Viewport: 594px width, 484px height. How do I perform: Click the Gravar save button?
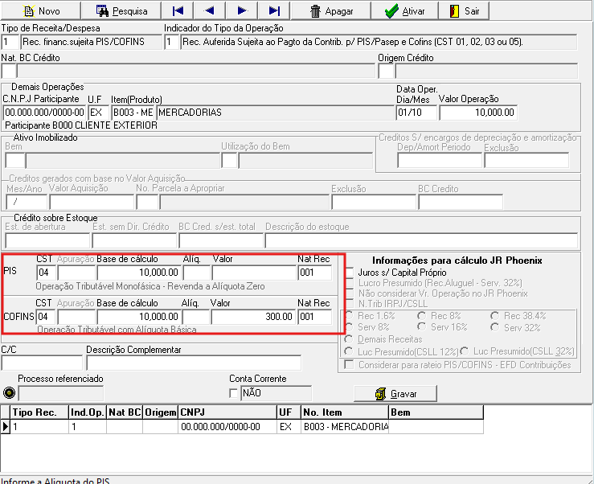(395, 394)
